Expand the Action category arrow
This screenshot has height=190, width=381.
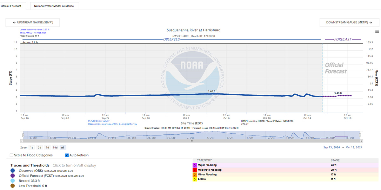[195, 179]
